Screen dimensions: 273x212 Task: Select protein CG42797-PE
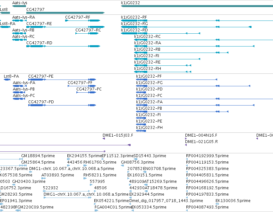(62, 80)
